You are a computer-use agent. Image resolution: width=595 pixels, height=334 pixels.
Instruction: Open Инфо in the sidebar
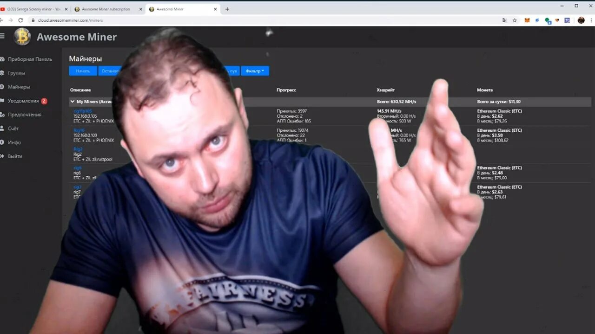point(14,142)
